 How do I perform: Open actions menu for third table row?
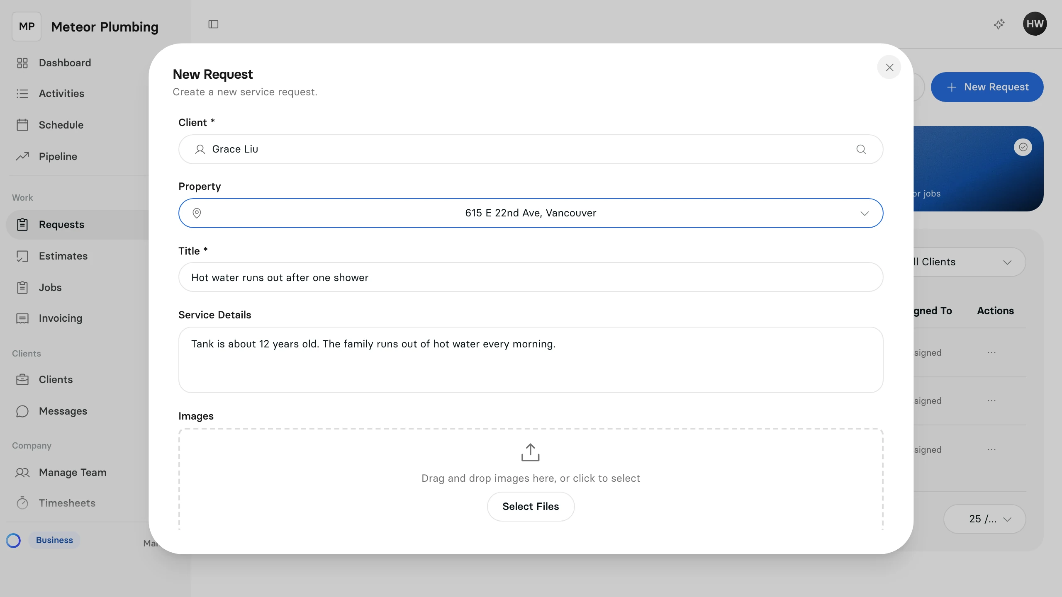pos(991,449)
